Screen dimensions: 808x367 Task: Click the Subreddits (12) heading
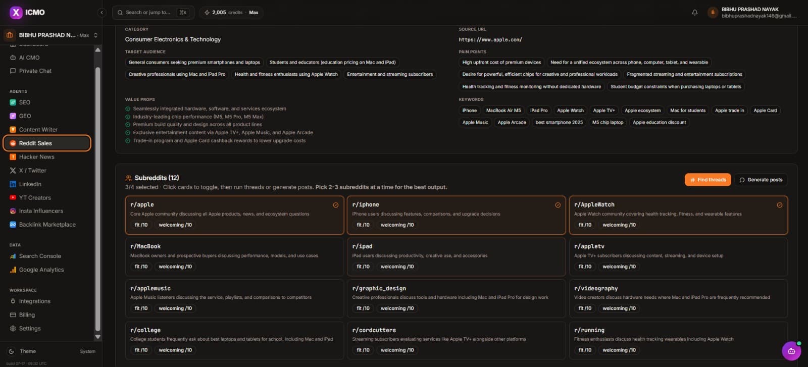(157, 178)
